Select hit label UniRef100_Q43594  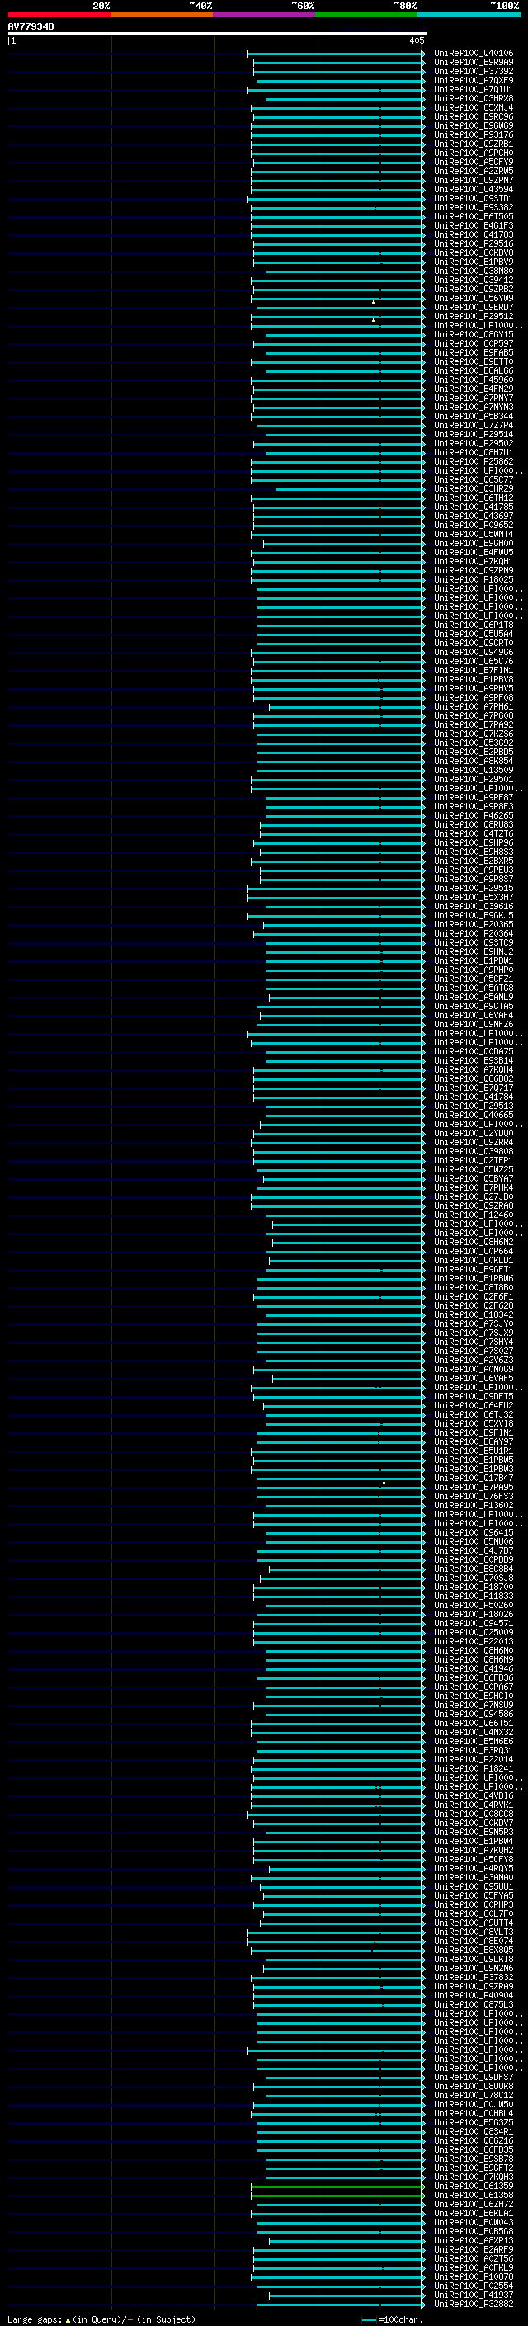[473, 190]
